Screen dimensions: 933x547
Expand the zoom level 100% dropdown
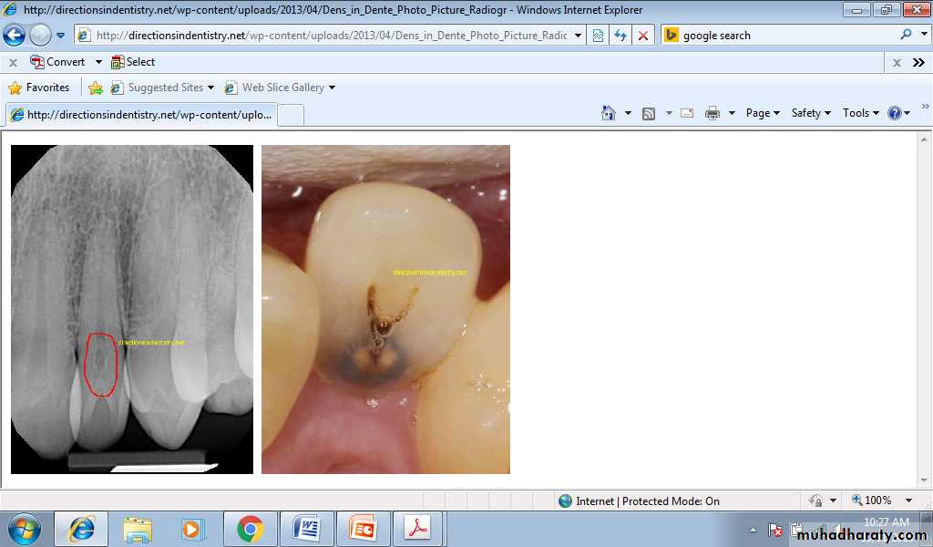(908, 501)
